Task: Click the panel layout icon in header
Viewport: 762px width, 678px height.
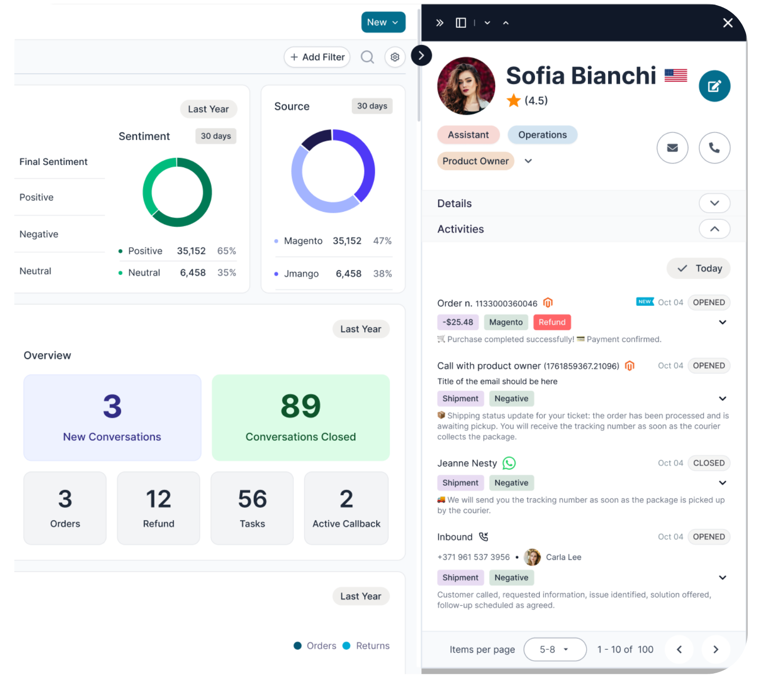Action: coord(461,23)
